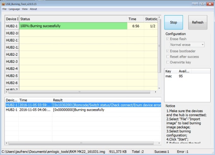
Task: Select the HUB2-2 device row
Action: pos(81,54)
